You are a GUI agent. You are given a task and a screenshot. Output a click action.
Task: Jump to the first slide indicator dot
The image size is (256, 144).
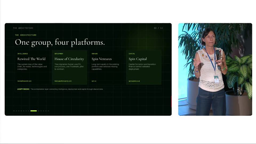pyautogui.click(x=14, y=111)
